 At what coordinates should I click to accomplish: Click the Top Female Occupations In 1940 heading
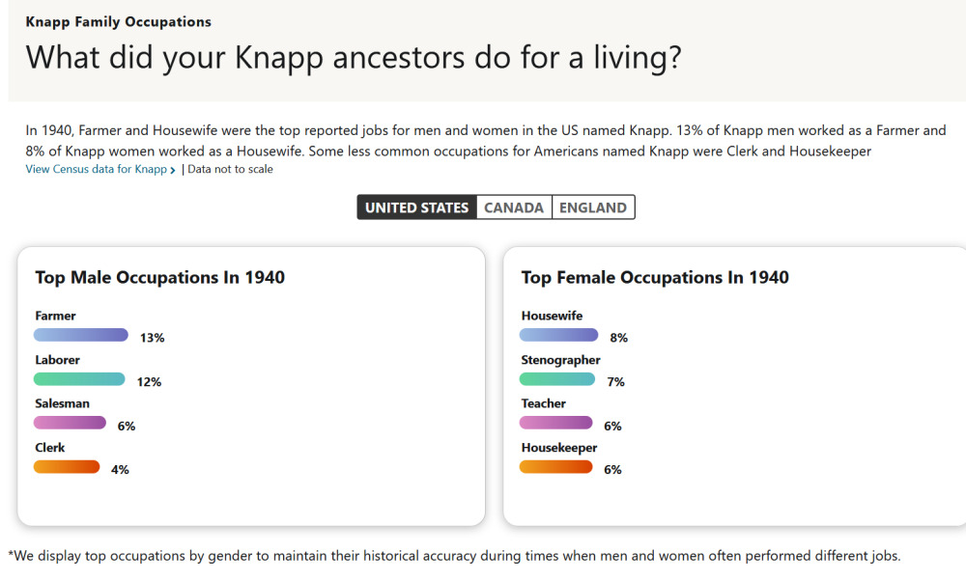click(655, 278)
